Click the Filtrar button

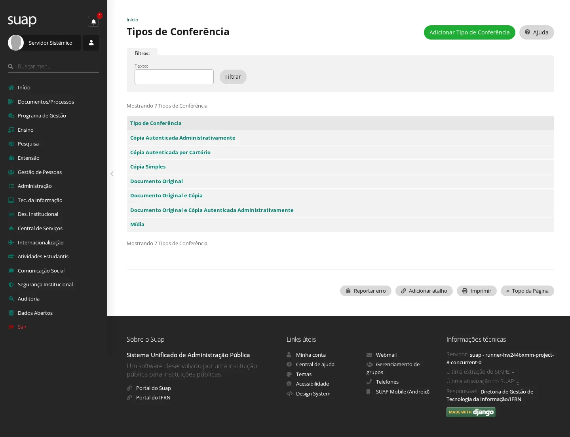[233, 77]
